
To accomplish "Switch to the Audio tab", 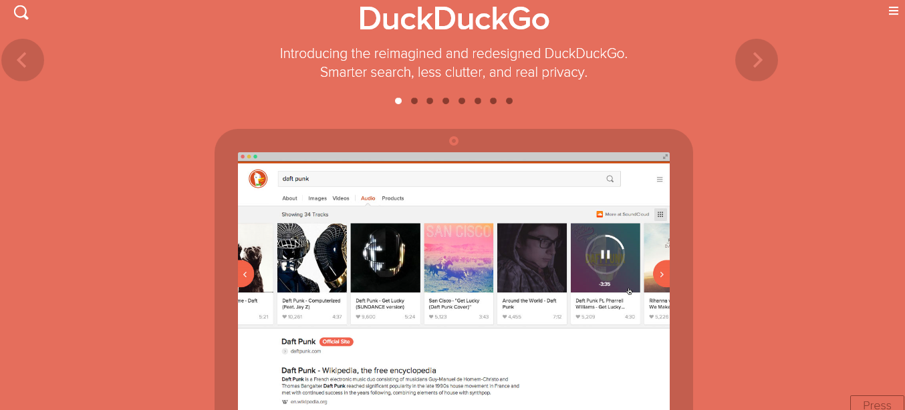I will [368, 198].
